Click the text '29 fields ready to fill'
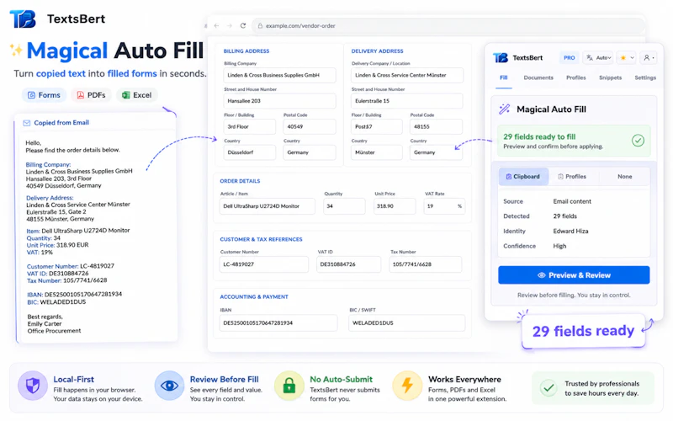This screenshot has height=421, width=673. coord(539,137)
